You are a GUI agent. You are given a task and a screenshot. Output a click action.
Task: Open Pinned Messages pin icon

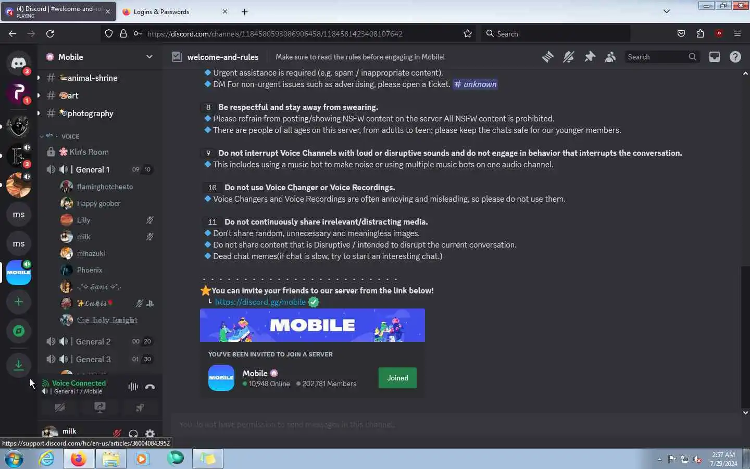tap(590, 57)
